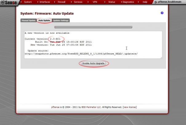Click Invoke Auto Upgrade button

[93, 63]
